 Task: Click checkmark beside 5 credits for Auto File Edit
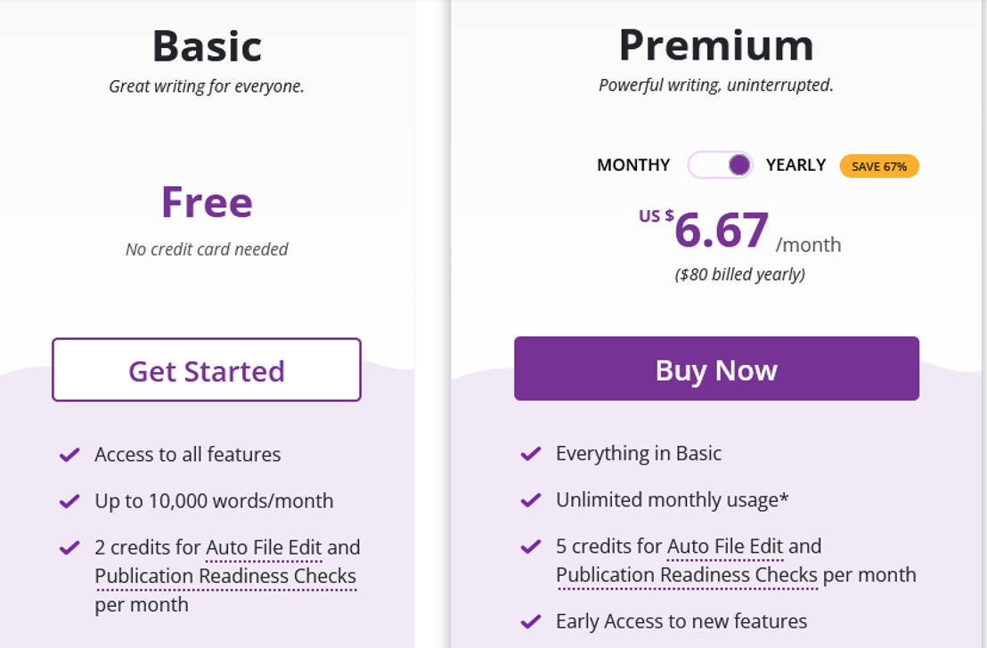[531, 547]
